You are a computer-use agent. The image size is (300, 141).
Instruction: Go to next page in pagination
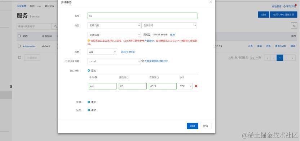tap(286, 58)
